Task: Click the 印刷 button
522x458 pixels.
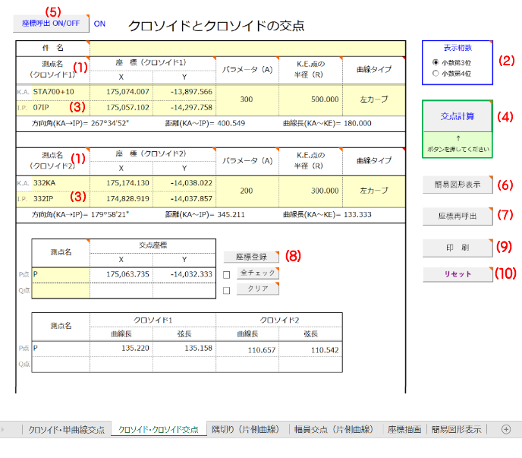Action: pyautogui.click(x=457, y=247)
